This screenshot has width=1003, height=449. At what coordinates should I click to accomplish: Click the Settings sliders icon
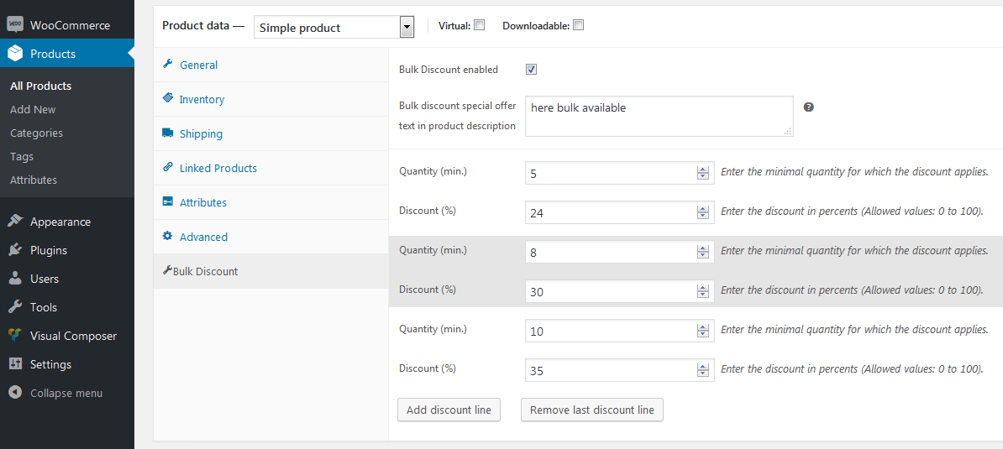click(x=14, y=364)
